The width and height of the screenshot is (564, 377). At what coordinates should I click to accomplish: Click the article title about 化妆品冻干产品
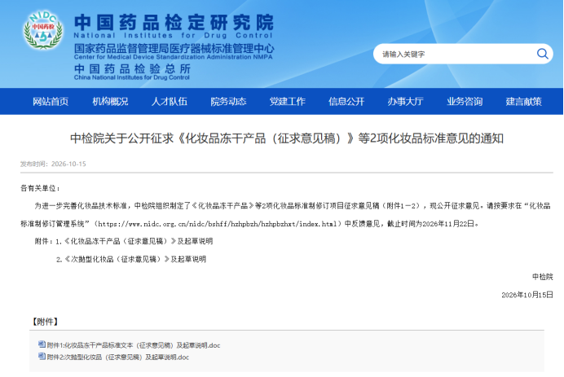287,138
